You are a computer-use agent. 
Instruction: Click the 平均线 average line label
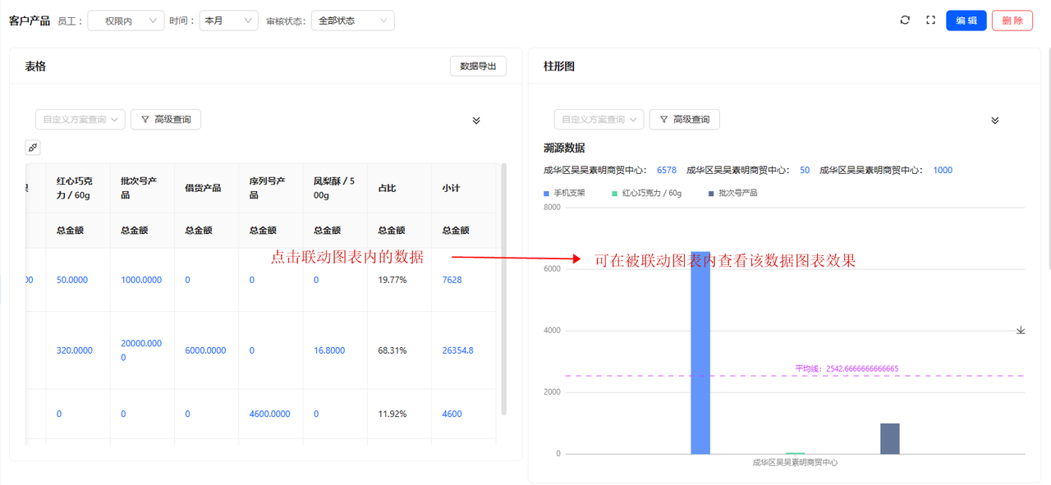coord(847,368)
